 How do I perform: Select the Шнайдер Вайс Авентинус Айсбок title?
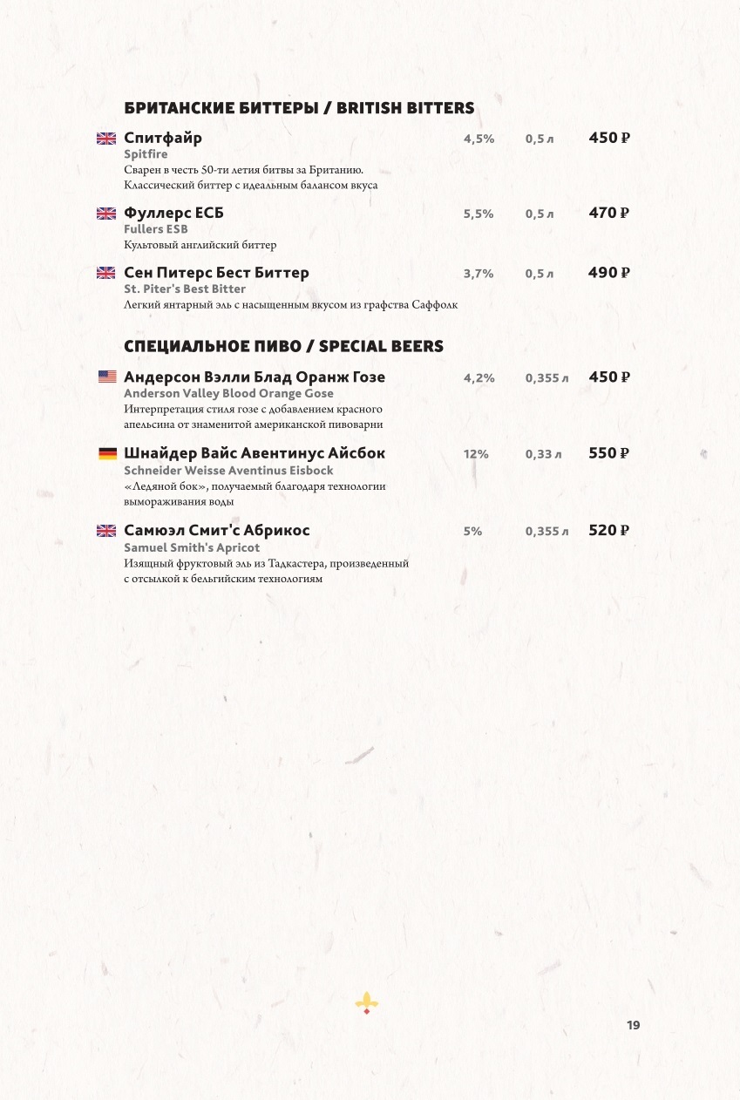pyautogui.click(x=255, y=453)
